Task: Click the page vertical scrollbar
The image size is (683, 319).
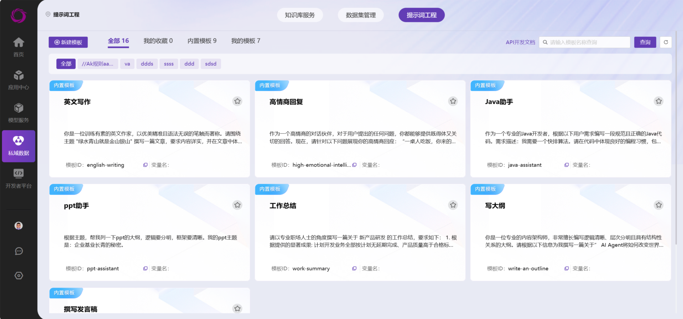Action: click(676, 138)
